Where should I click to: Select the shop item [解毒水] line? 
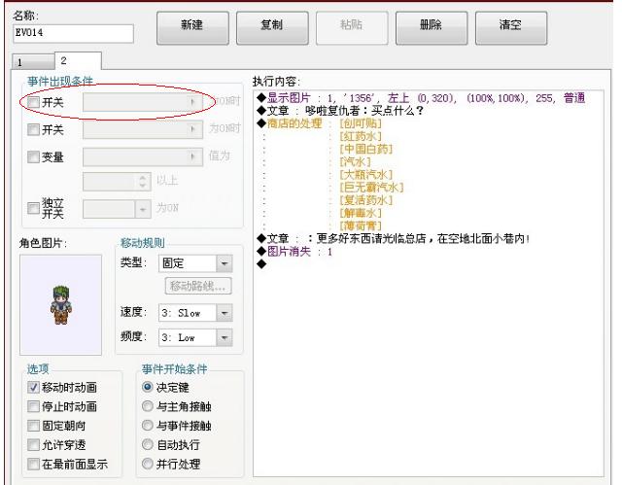[x=361, y=213]
